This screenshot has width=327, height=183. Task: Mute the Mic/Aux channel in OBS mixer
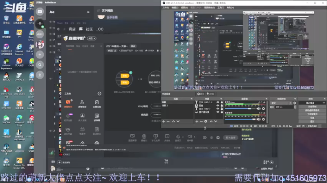point(259,109)
